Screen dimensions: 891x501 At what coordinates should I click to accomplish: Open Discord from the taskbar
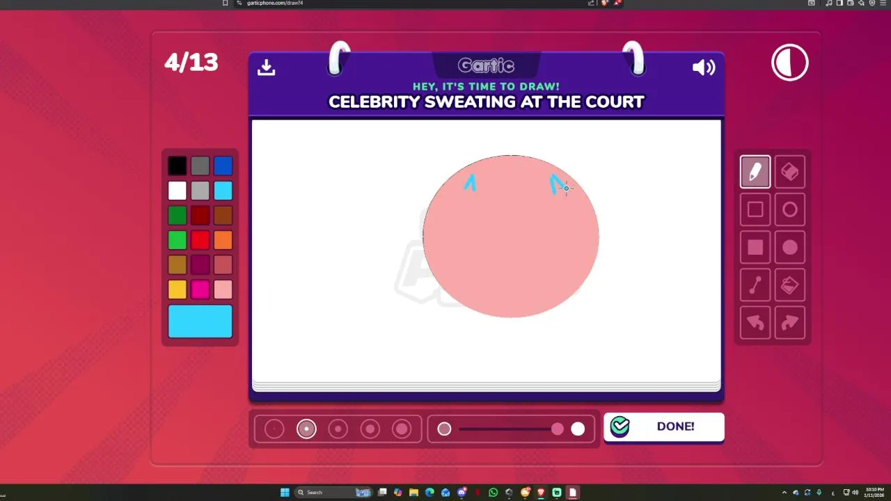[x=462, y=493]
